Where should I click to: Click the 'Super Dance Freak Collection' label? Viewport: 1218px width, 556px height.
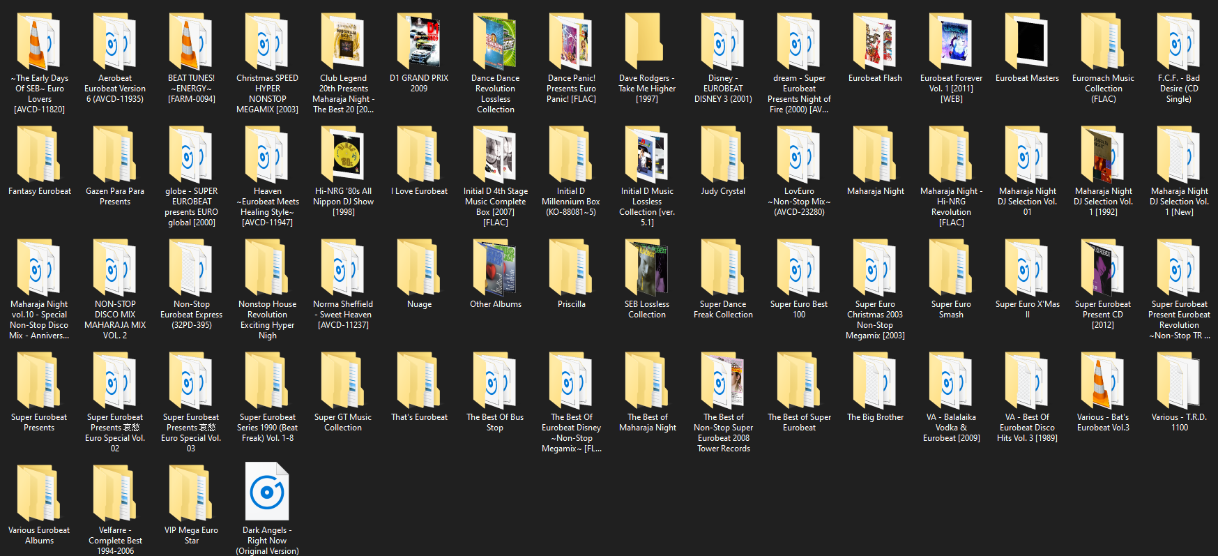pos(723,310)
